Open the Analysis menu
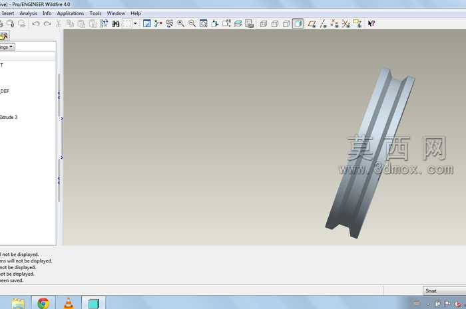 tap(28, 13)
